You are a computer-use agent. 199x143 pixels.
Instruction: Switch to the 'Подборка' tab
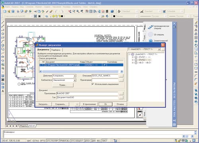pyautogui.click(x=56, y=50)
